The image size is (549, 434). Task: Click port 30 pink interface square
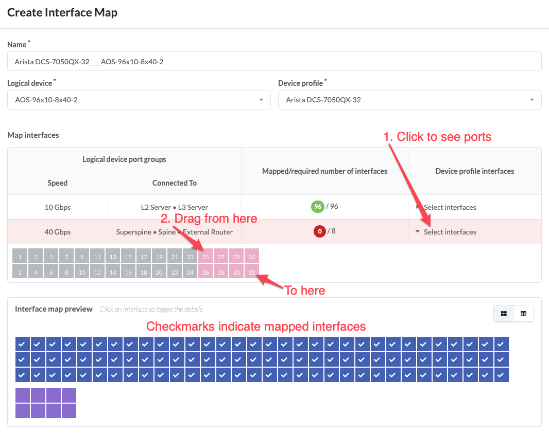coord(236,273)
